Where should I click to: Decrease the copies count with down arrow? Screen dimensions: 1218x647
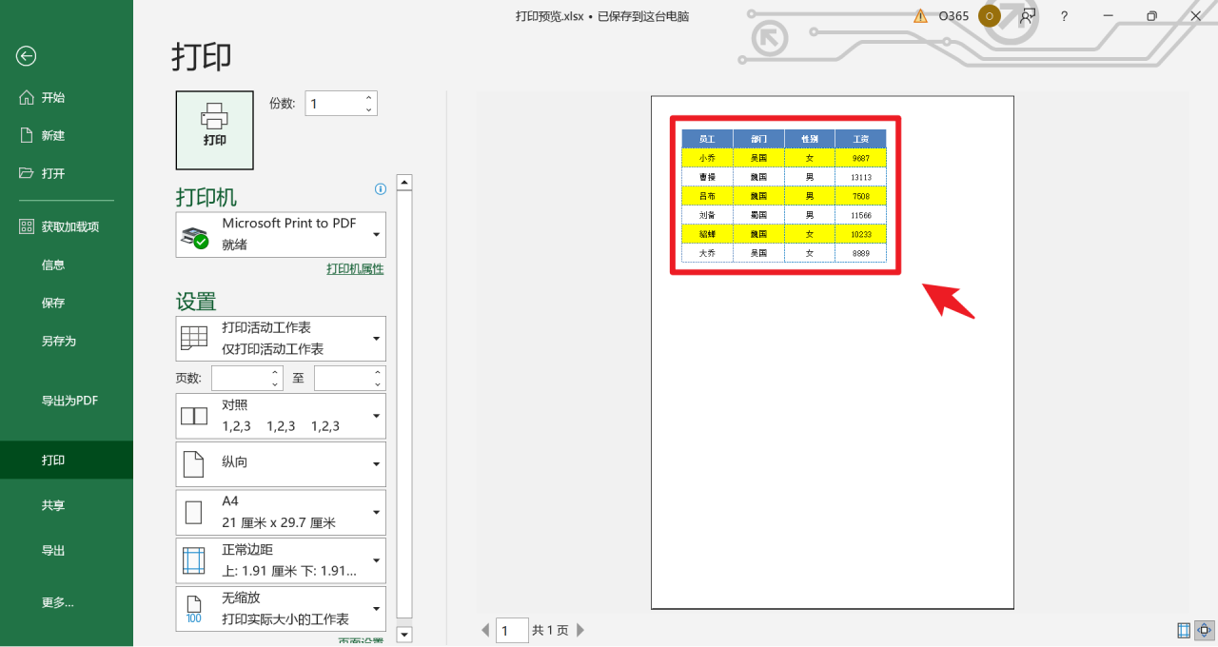click(x=369, y=110)
